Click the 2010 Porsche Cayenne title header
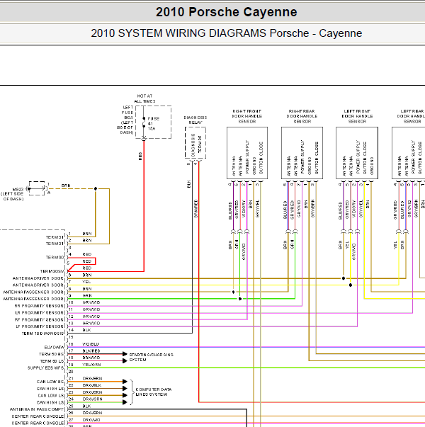Image resolution: width=425 pixels, height=427 pixels. [x=226, y=12]
